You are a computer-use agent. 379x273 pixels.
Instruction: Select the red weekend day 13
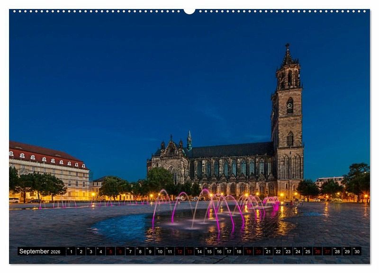[x=189, y=251]
